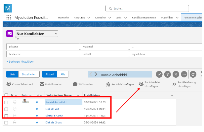
Task: Click the E-Mail senden envelope icon
Action: point(42,84)
